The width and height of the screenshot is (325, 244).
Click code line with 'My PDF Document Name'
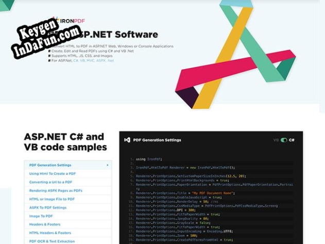pos(185,193)
